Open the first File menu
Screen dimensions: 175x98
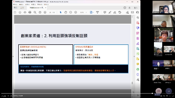(x=15, y=4)
